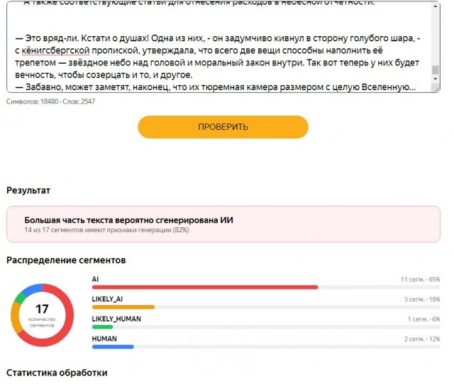Viewport: 454px width, 384px height.
Task: Click the green segment of donut chart
Action: pyautogui.click(x=20, y=298)
